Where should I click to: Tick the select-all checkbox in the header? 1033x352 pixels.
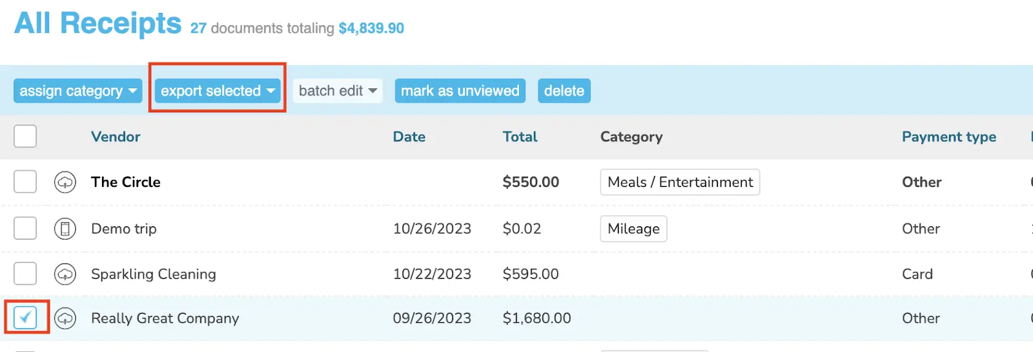pos(25,136)
